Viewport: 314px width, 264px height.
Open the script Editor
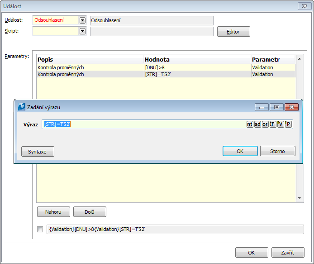tap(233, 31)
